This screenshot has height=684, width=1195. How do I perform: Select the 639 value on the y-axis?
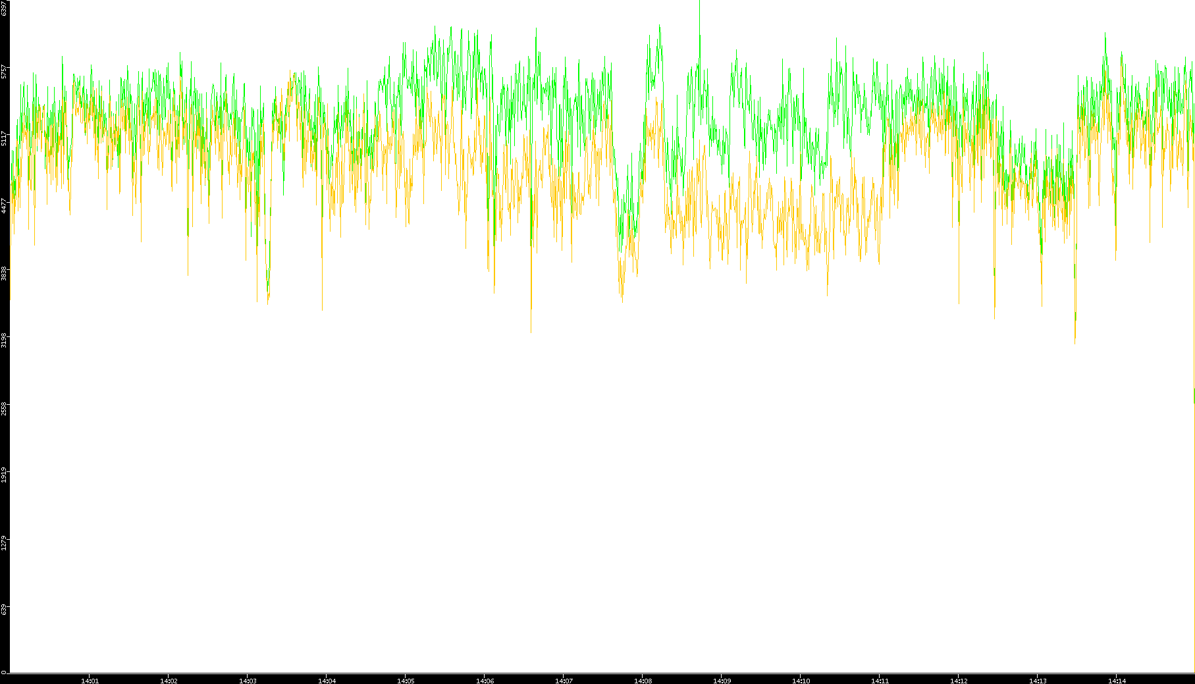pyautogui.click(x=4, y=610)
